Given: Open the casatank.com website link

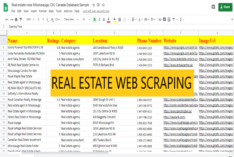Looking at the screenshot, I should coord(174,117).
